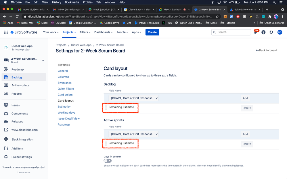Click the Jira Software logo

[24, 32]
